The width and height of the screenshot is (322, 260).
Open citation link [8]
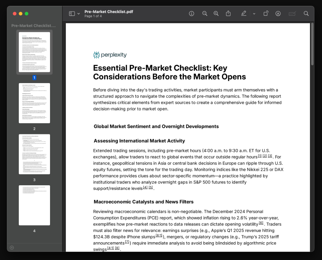[117, 248]
